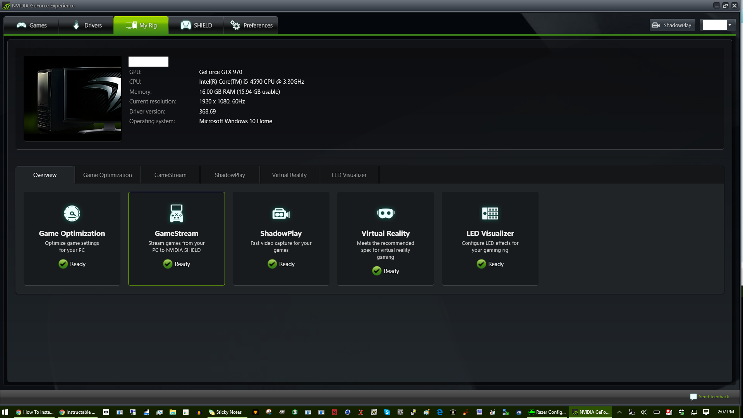This screenshot has width=743, height=418.
Task: Open the LED Visualizer sub-tab
Action: [x=349, y=175]
